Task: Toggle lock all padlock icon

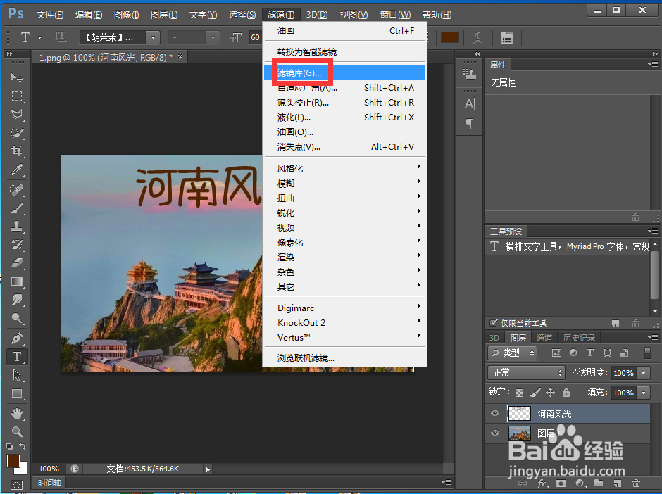Action: [x=566, y=393]
